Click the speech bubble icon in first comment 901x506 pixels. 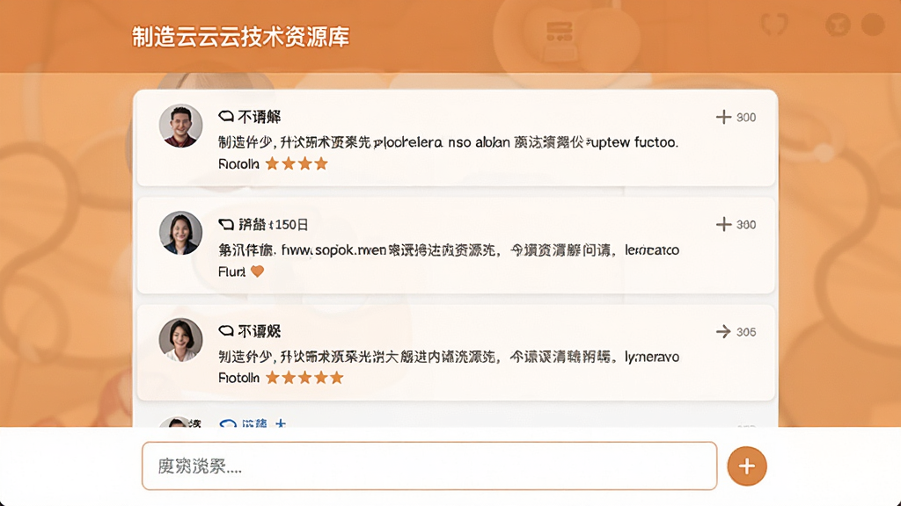coord(226,117)
